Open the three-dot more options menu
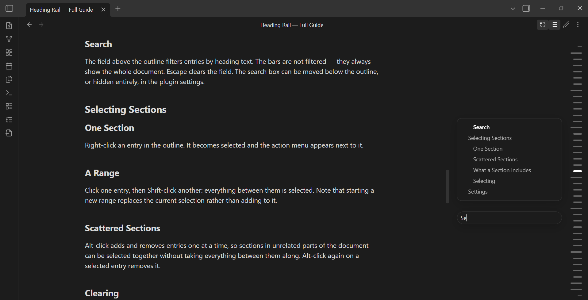Image resolution: width=588 pixels, height=300 pixels. point(578,25)
